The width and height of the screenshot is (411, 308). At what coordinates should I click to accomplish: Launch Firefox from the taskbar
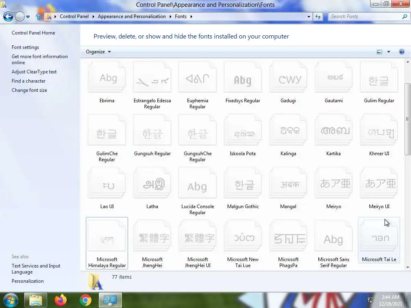pos(61,300)
